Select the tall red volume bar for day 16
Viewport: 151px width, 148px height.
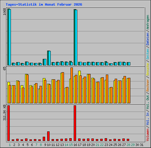pyautogui.click(x=75, y=123)
